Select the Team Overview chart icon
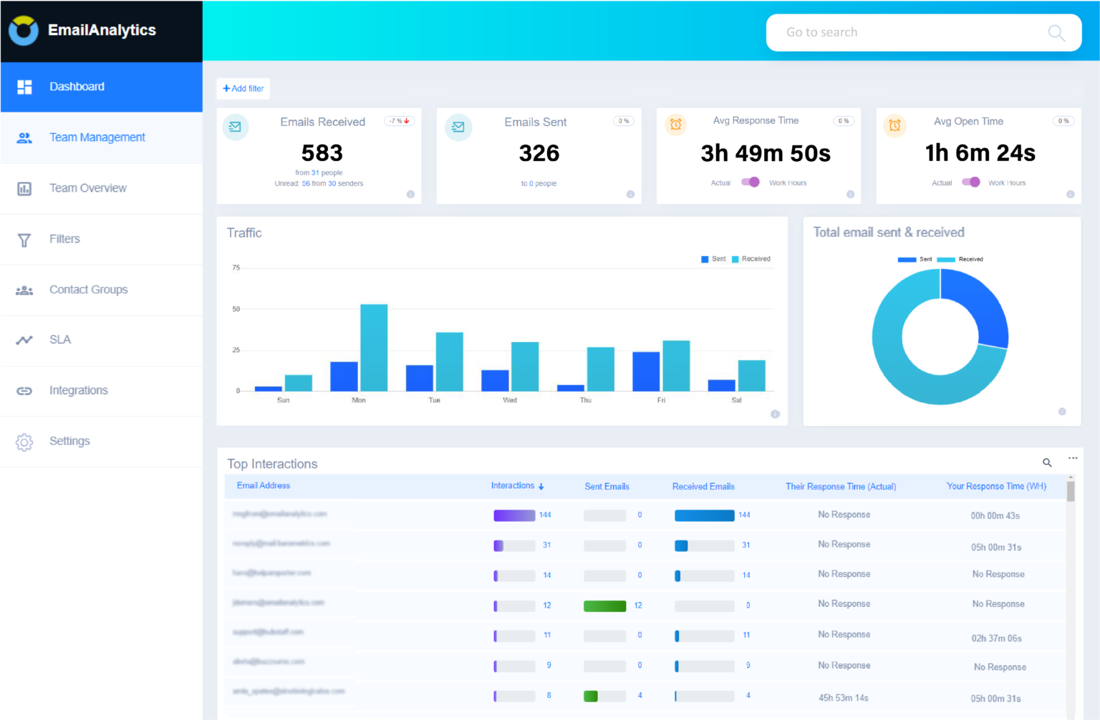 [x=24, y=188]
